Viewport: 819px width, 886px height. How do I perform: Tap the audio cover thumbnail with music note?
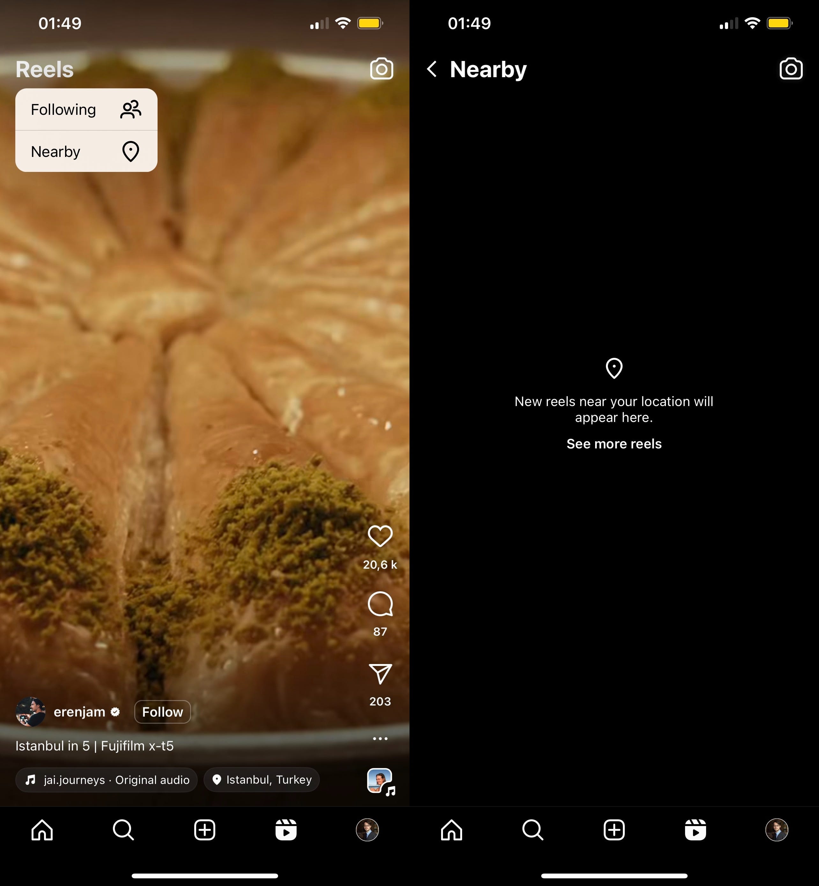coord(381,781)
